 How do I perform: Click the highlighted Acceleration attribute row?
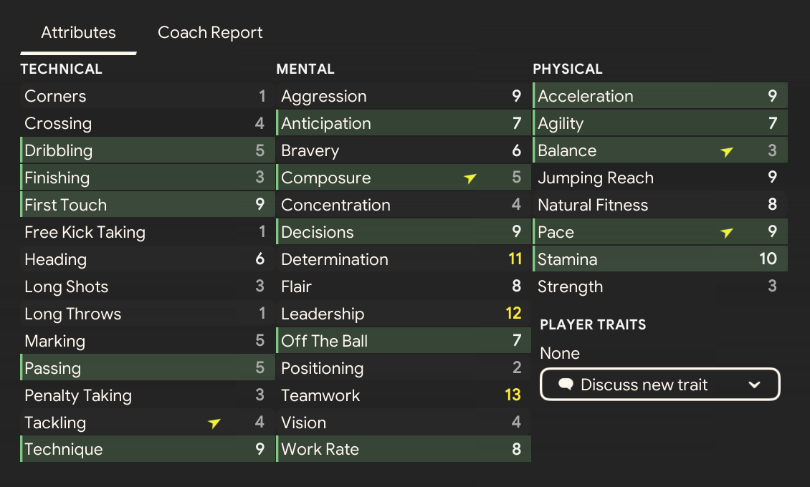point(659,96)
